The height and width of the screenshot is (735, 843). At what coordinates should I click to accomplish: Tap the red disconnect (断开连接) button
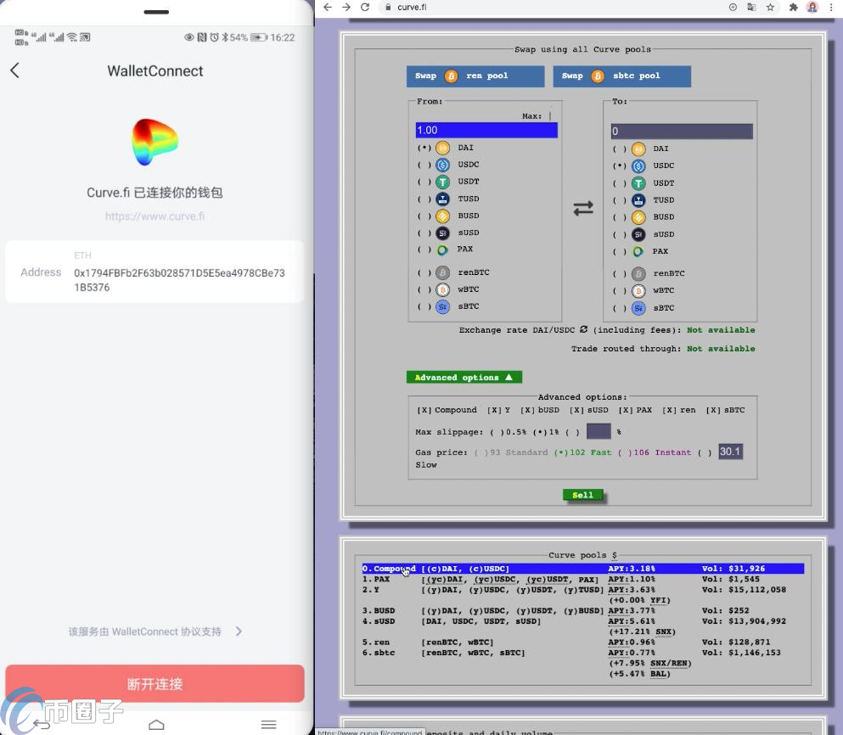(x=155, y=683)
